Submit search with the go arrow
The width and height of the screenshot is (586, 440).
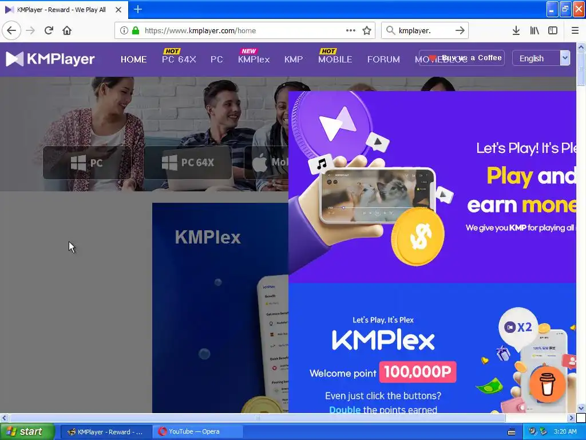click(460, 30)
